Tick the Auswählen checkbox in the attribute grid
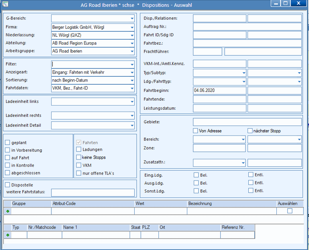The height and width of the screenshot is (250, 309). coord(290,211)
